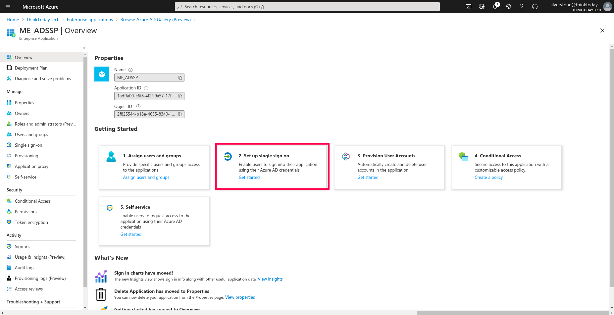Viewport: 614px width, 315px height.
Task: Show info tooltip for Application ID
Action: click(x=146, y=88)
